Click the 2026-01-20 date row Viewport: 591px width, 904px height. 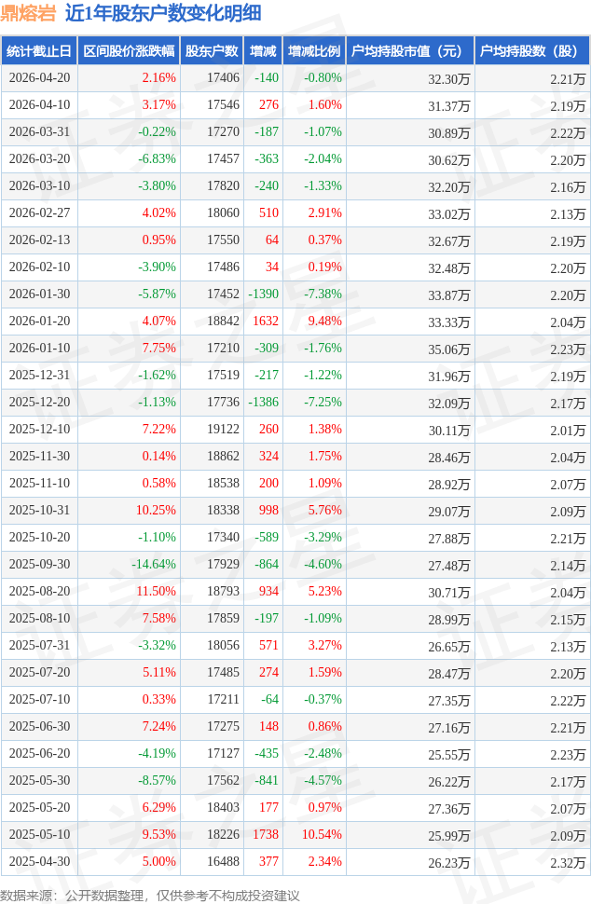click(x=39, y=322)
